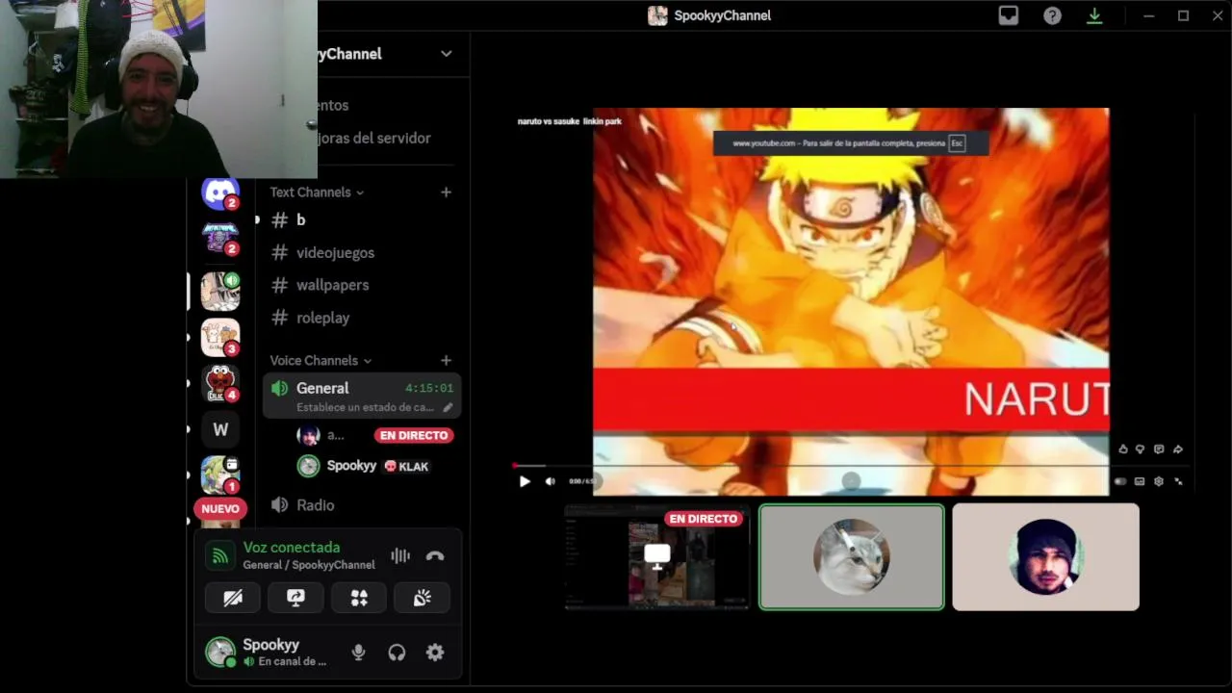Open the anime server with green speaker badge
Viewport: 1232px width, 693px height.
click(x=220, y=291)
